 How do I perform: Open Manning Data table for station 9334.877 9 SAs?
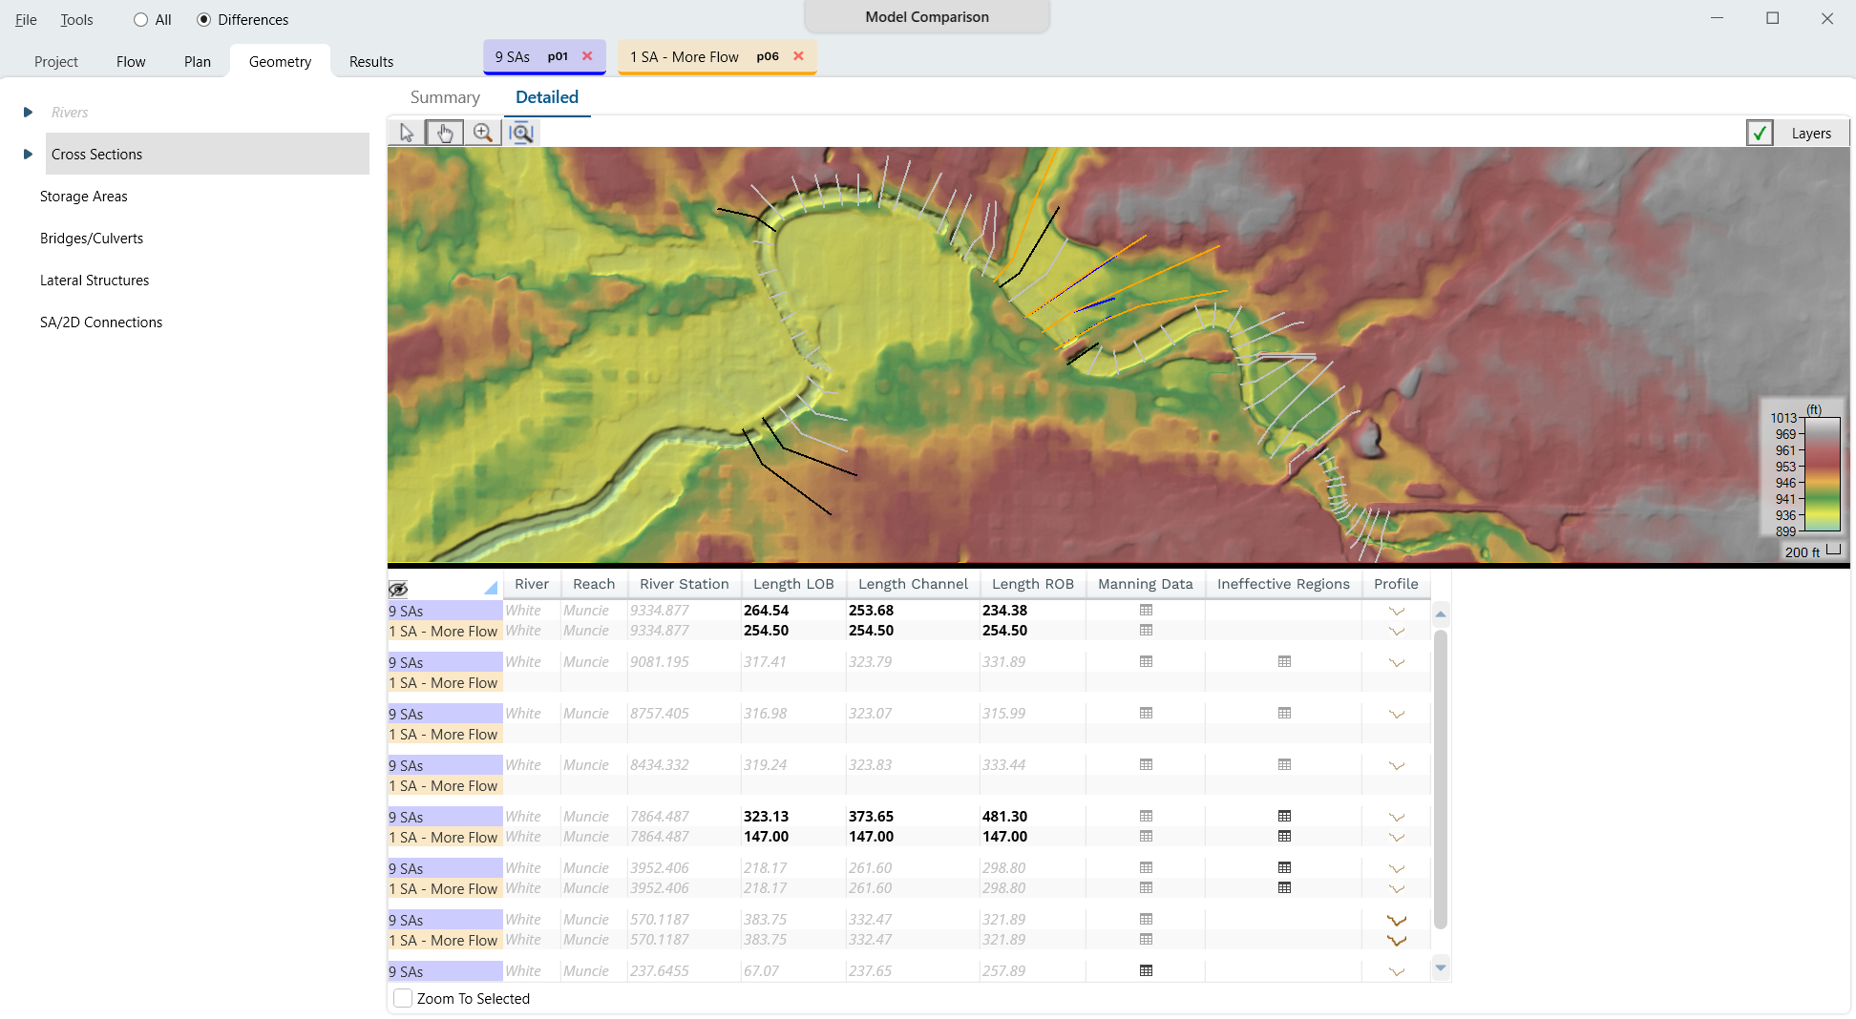[1146, 611]
